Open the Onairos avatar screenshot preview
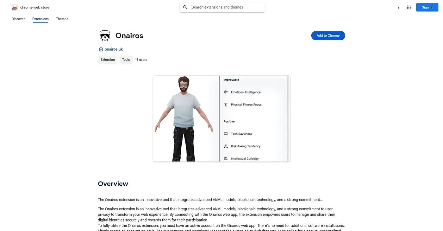This screenshot has height=231, width=443. [x=221, y=119]
